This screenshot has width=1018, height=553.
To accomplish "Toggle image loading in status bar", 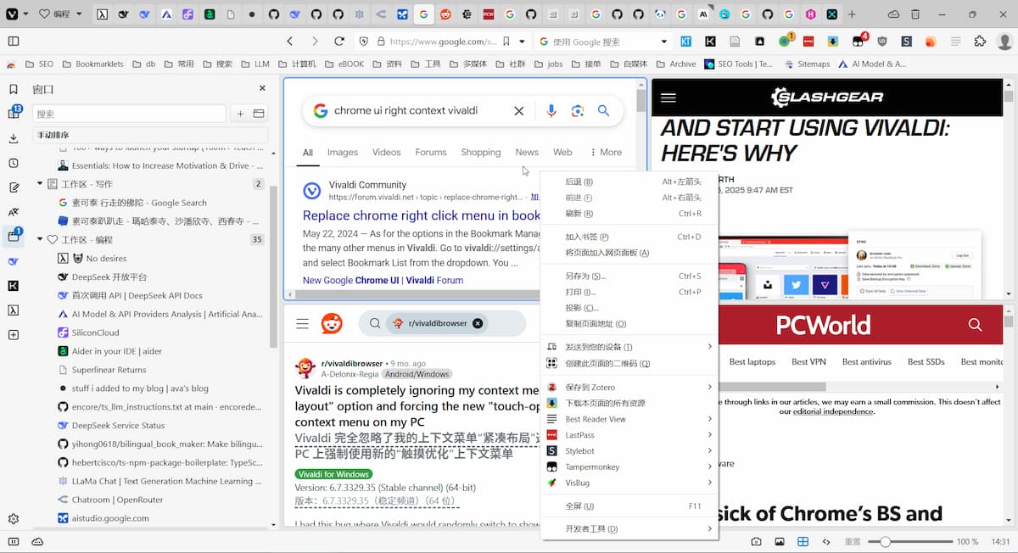I will pyautogui.click(x=780, y=541).
